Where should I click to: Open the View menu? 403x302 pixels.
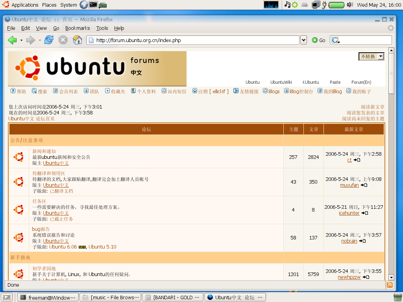pos(41,28)
